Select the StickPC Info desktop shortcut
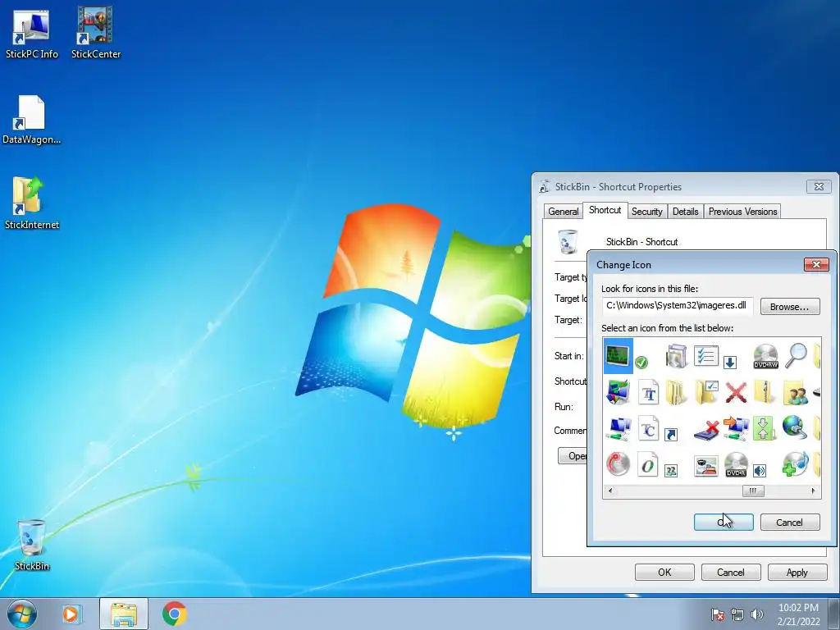The image size is (840, 630). click(x=32, y=33)
